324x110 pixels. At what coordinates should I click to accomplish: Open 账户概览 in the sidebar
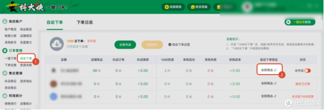(x=10, y=29)
